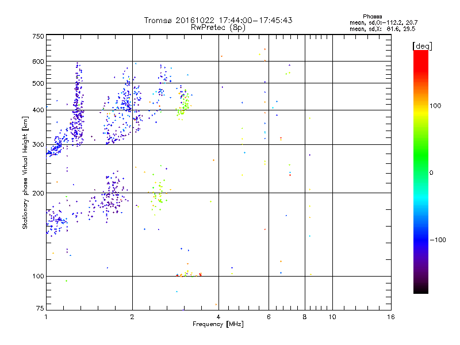
Task: Click the x-axis tick label '16'
Action: click(391, 317)
